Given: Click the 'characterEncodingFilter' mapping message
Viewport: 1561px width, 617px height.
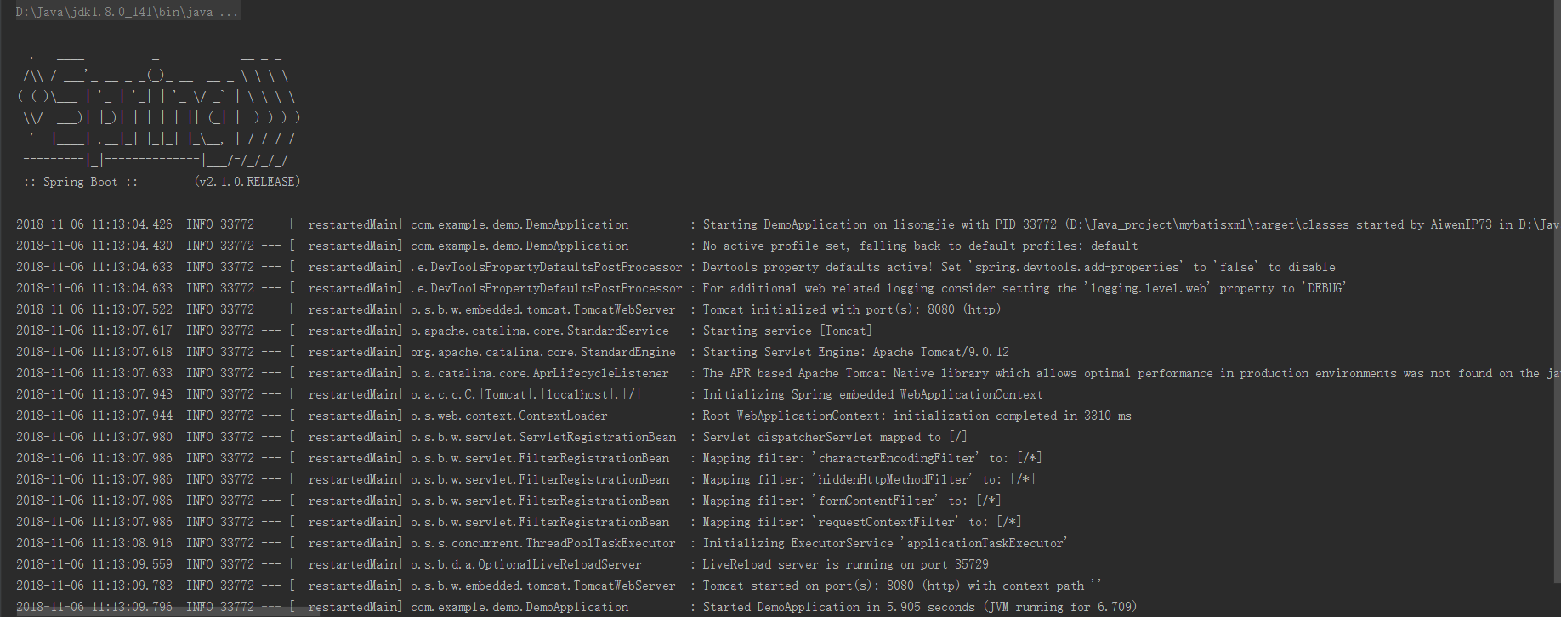Looking at the screenshot, I should click(x=872, y=458).
